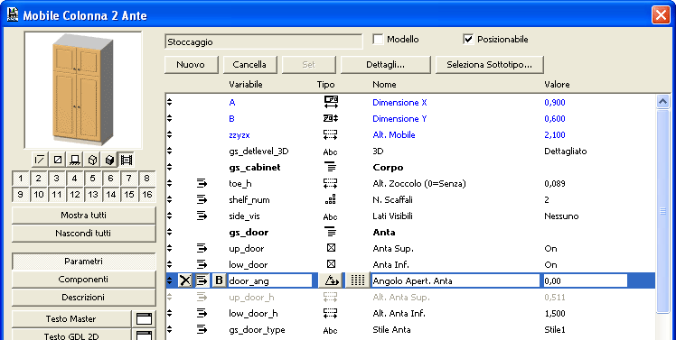This screenshot has width=676, height=340.
Task: Click reorder arrows on gs_cabinet row
Action: [x=169, y=168]
